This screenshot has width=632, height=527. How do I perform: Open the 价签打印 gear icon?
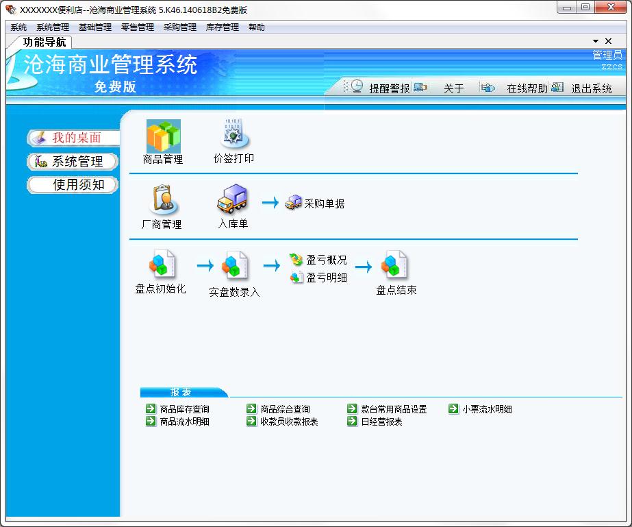click(x=235, y=134)
